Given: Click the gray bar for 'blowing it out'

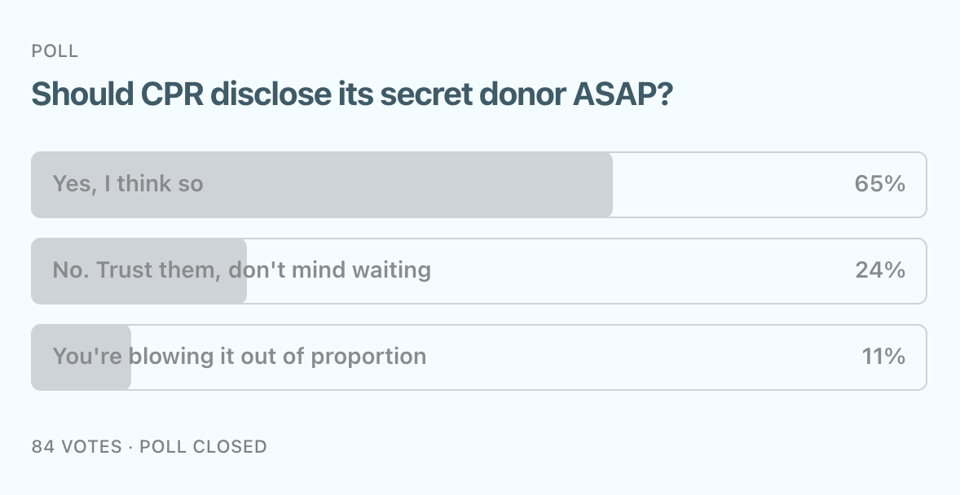Looking at the screenshot, I should click(81, 357).
